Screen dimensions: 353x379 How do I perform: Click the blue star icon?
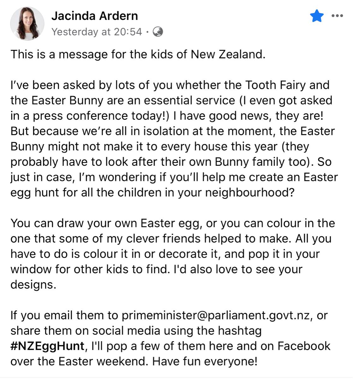click(317, 16)
